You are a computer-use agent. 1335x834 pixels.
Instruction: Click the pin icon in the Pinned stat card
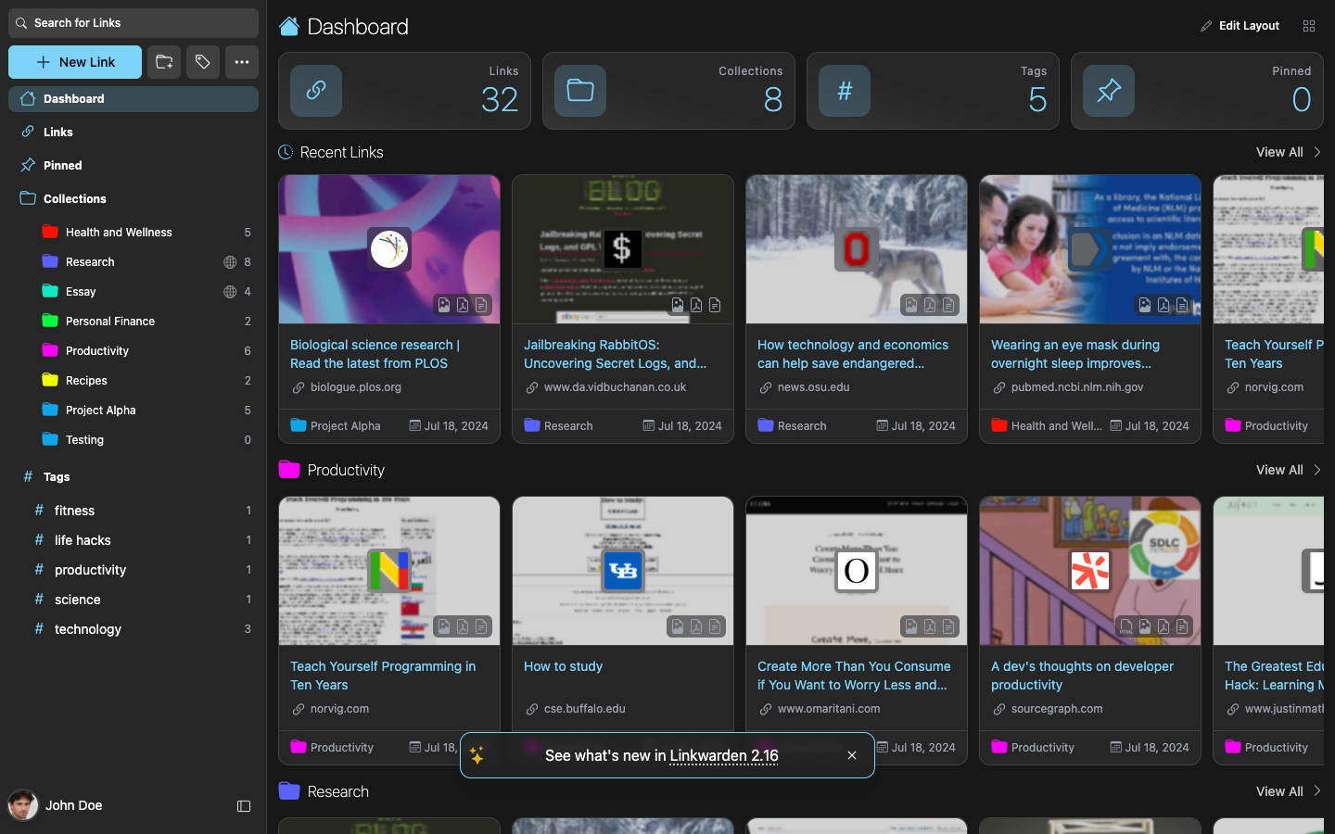click(1109, 91)
